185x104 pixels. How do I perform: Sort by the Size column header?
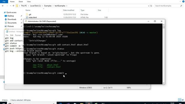point(99,10)
